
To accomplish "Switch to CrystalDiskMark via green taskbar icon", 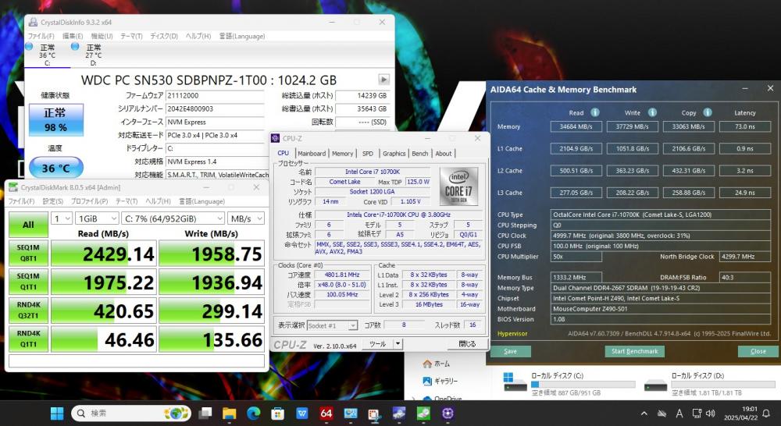I will [423, 413].
